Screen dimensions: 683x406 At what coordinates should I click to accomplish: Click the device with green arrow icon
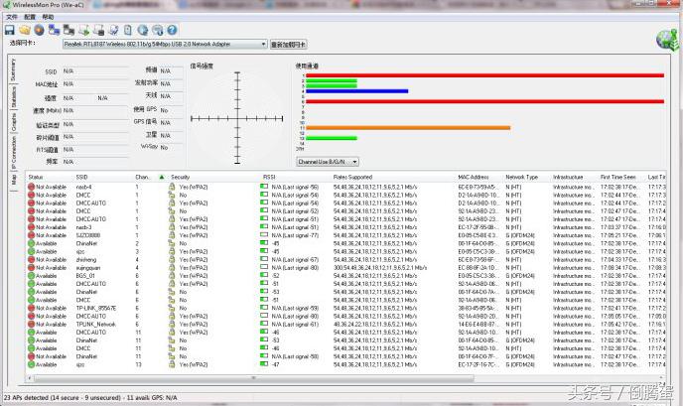[x=84, y=30]
